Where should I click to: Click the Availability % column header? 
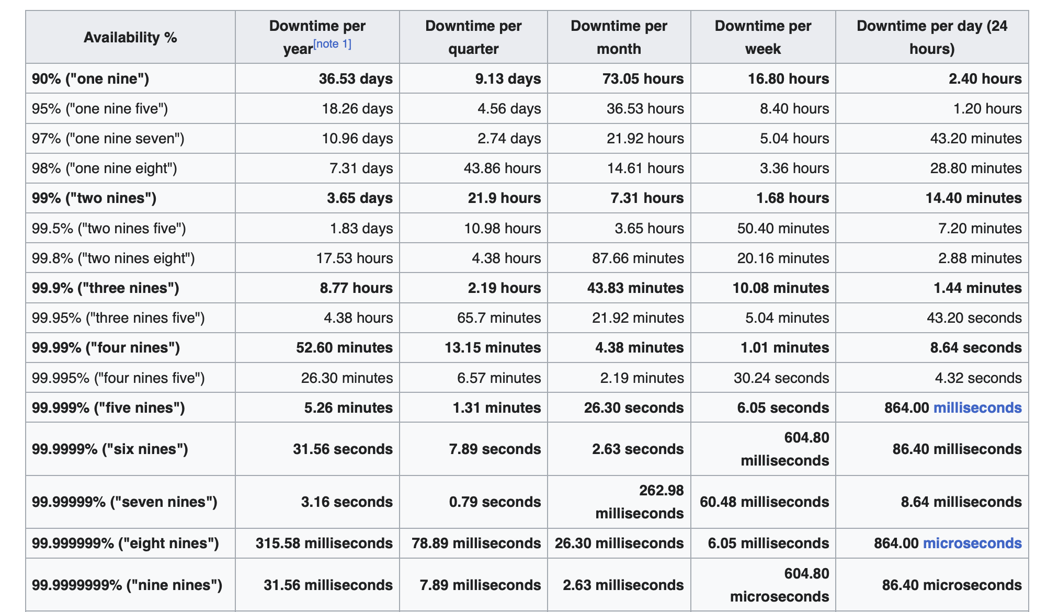point(130,38)
